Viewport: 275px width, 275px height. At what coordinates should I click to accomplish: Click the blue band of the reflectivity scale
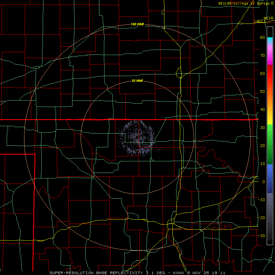click(270, 178)
